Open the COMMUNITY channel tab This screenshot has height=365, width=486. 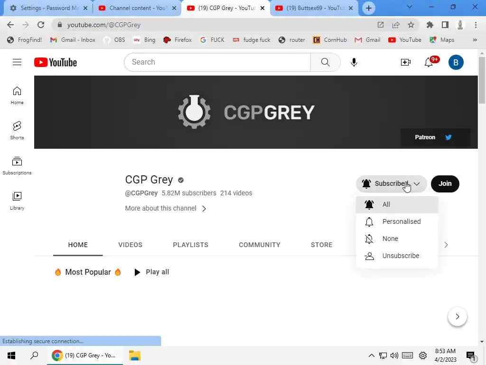[260, 245]
